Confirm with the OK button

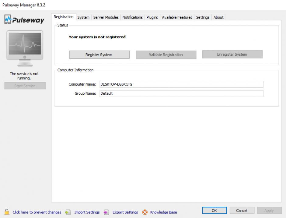[x=214, y=210]
